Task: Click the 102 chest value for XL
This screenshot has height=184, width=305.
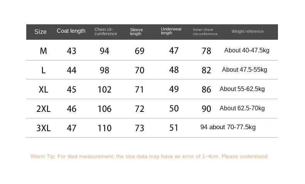Action: point(104,89)
